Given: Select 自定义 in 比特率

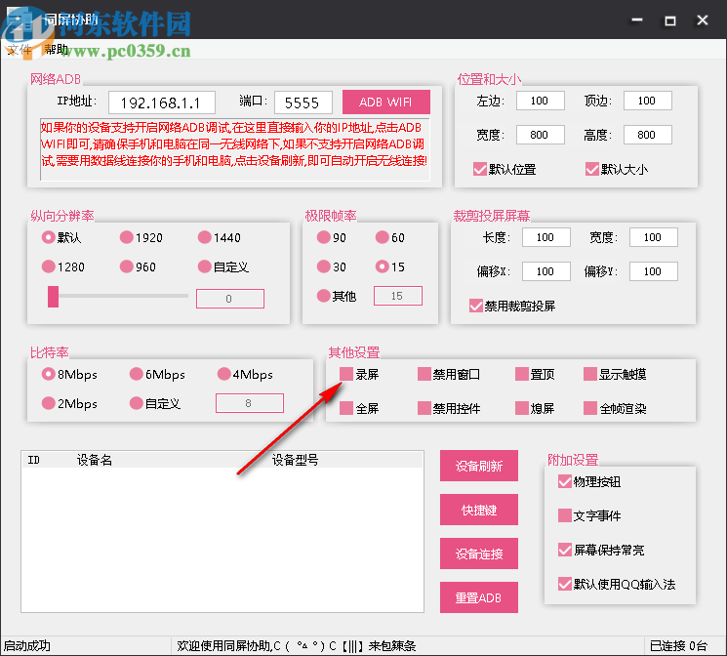Looking at the screenshot, I should pyautogui.click(x=137, y=403).
